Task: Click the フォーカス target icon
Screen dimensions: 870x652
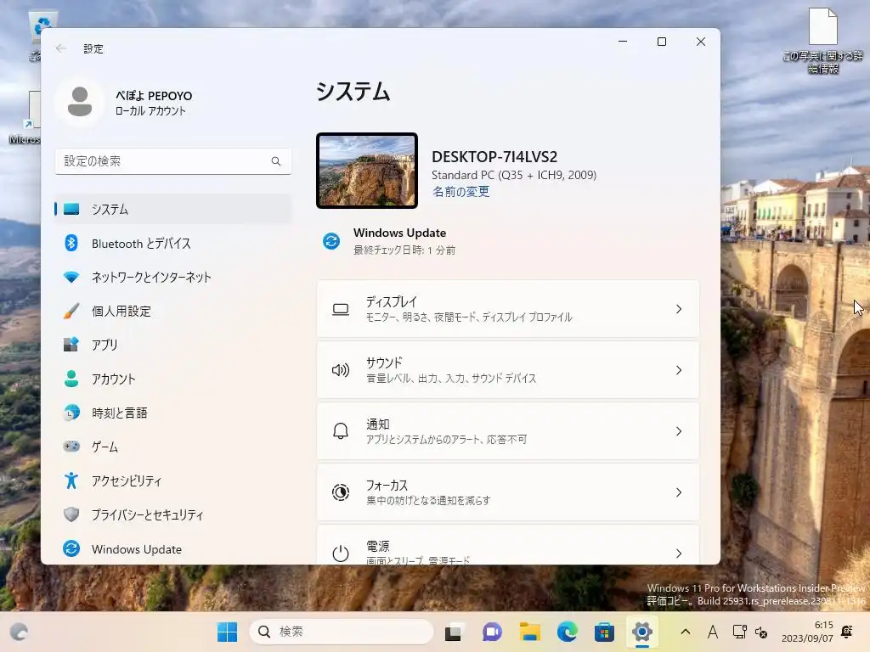Action: click(340, 492)
